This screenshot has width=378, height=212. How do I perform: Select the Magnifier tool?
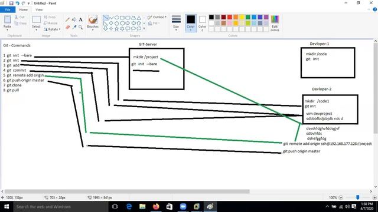(x=81, y=28)
